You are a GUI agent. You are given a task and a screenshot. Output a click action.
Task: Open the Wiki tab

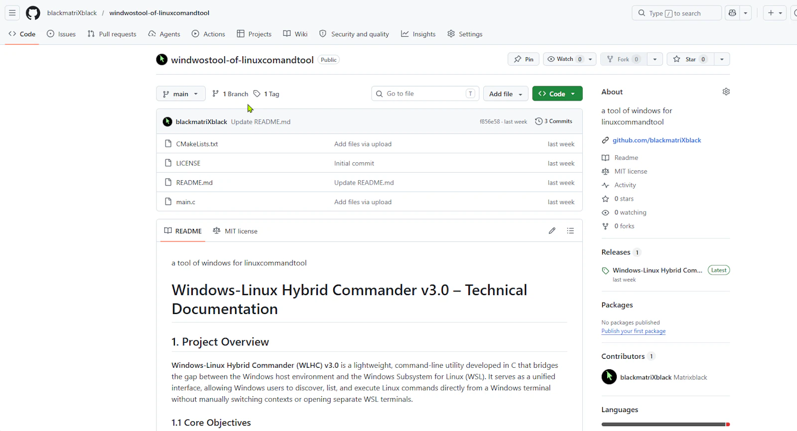tap(295, 34)
